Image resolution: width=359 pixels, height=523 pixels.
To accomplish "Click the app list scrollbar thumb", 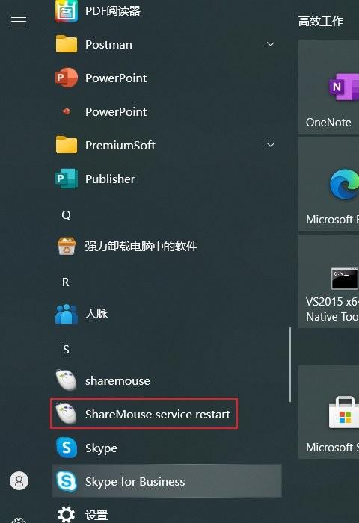I will pyautogui.click(x=290, y=365).
